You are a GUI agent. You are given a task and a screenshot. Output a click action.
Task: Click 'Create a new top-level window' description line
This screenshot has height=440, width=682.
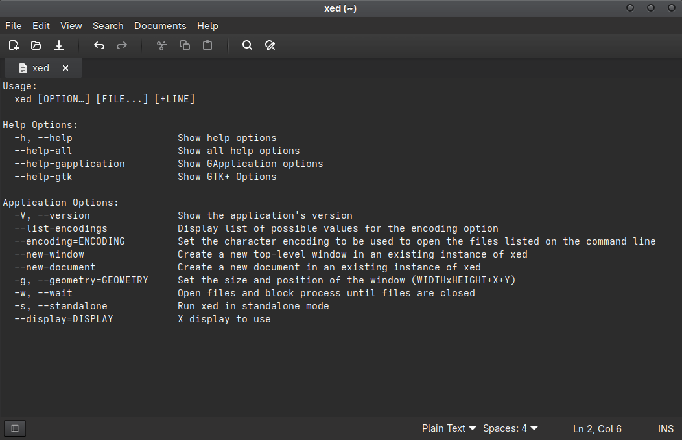(x=352, y=254)
